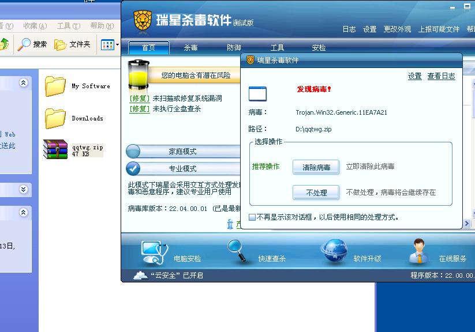The image size is (475, 332).
Task: Click the path D:\qqtwg.zip text
Action: coord(313,129)
